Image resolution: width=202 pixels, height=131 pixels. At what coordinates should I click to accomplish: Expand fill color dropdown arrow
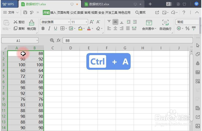(x=84, y=28)
